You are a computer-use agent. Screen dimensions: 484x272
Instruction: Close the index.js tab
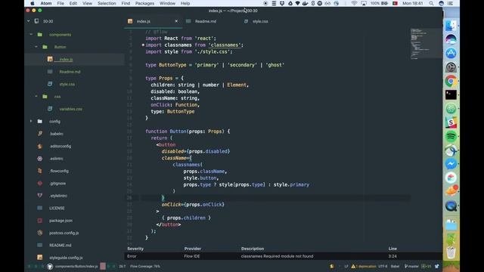(x=176, y=21)
